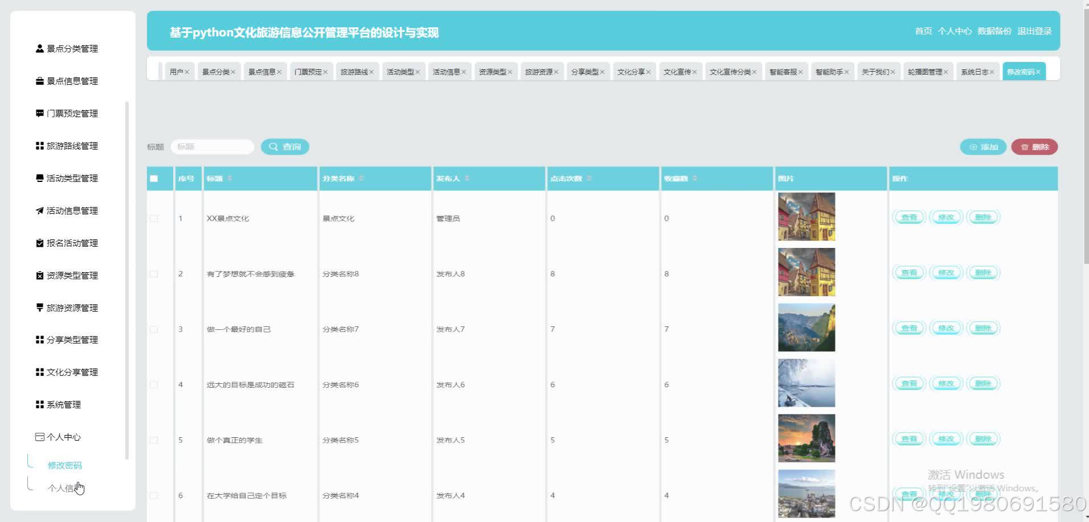Click the 添加 add button

(983, 147)
